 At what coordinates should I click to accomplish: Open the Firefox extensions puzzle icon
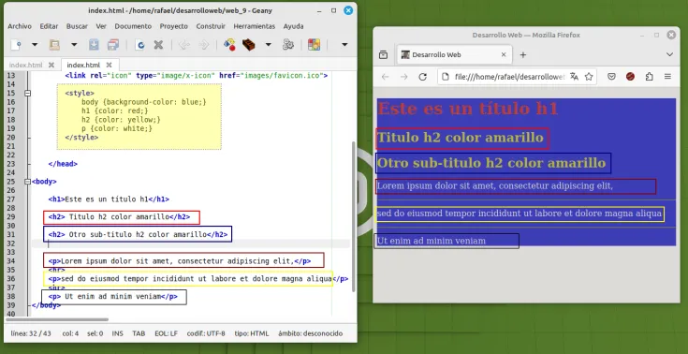click(x=650, y=77)
